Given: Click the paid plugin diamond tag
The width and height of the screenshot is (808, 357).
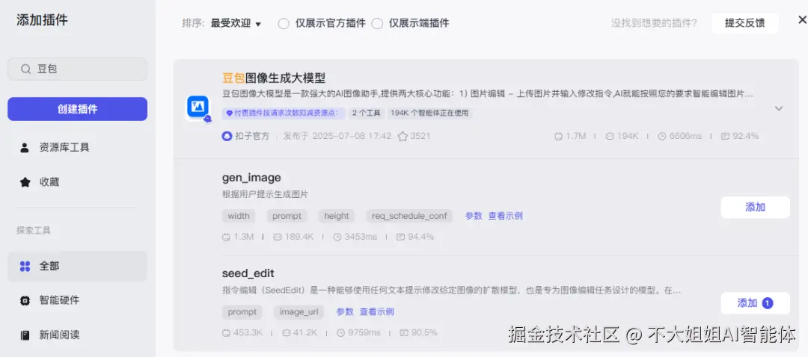Looking at the screenshot, I should coord(284,114).
